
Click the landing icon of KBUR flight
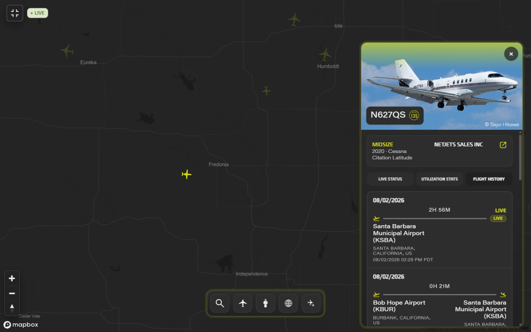(503, 295)
